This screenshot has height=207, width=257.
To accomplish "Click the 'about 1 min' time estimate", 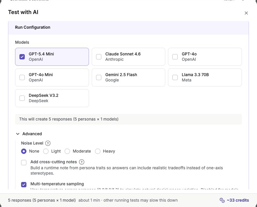I will [x=89, y=200].
